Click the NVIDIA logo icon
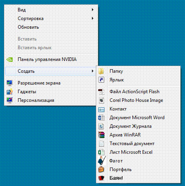 tap(9, 59)
